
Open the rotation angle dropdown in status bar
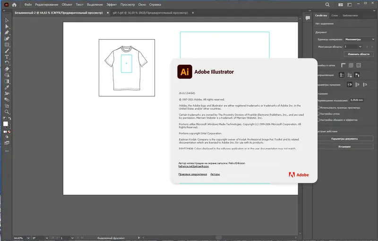pos(47,238)
